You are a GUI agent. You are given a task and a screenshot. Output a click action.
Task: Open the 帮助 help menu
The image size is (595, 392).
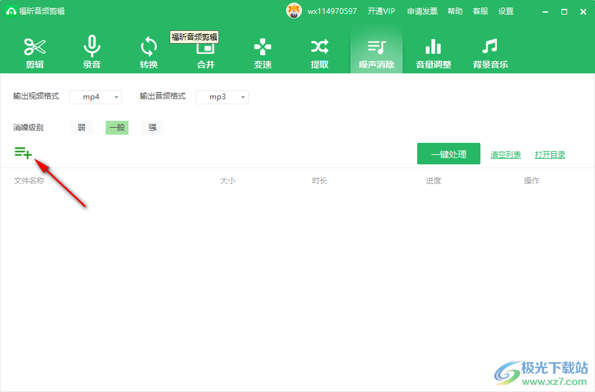tap(455, 11)
